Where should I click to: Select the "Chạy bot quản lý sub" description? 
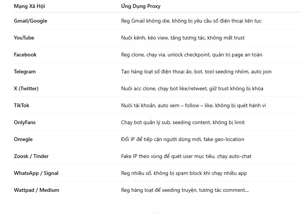pyautogui.click(x=183, y=122)
